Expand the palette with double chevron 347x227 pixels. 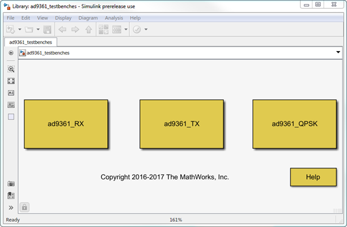coord(11,208)
